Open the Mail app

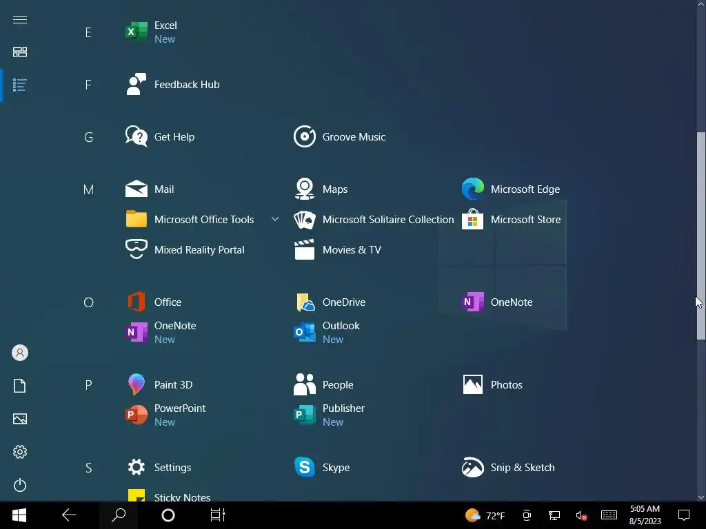(x=150, y=189)
